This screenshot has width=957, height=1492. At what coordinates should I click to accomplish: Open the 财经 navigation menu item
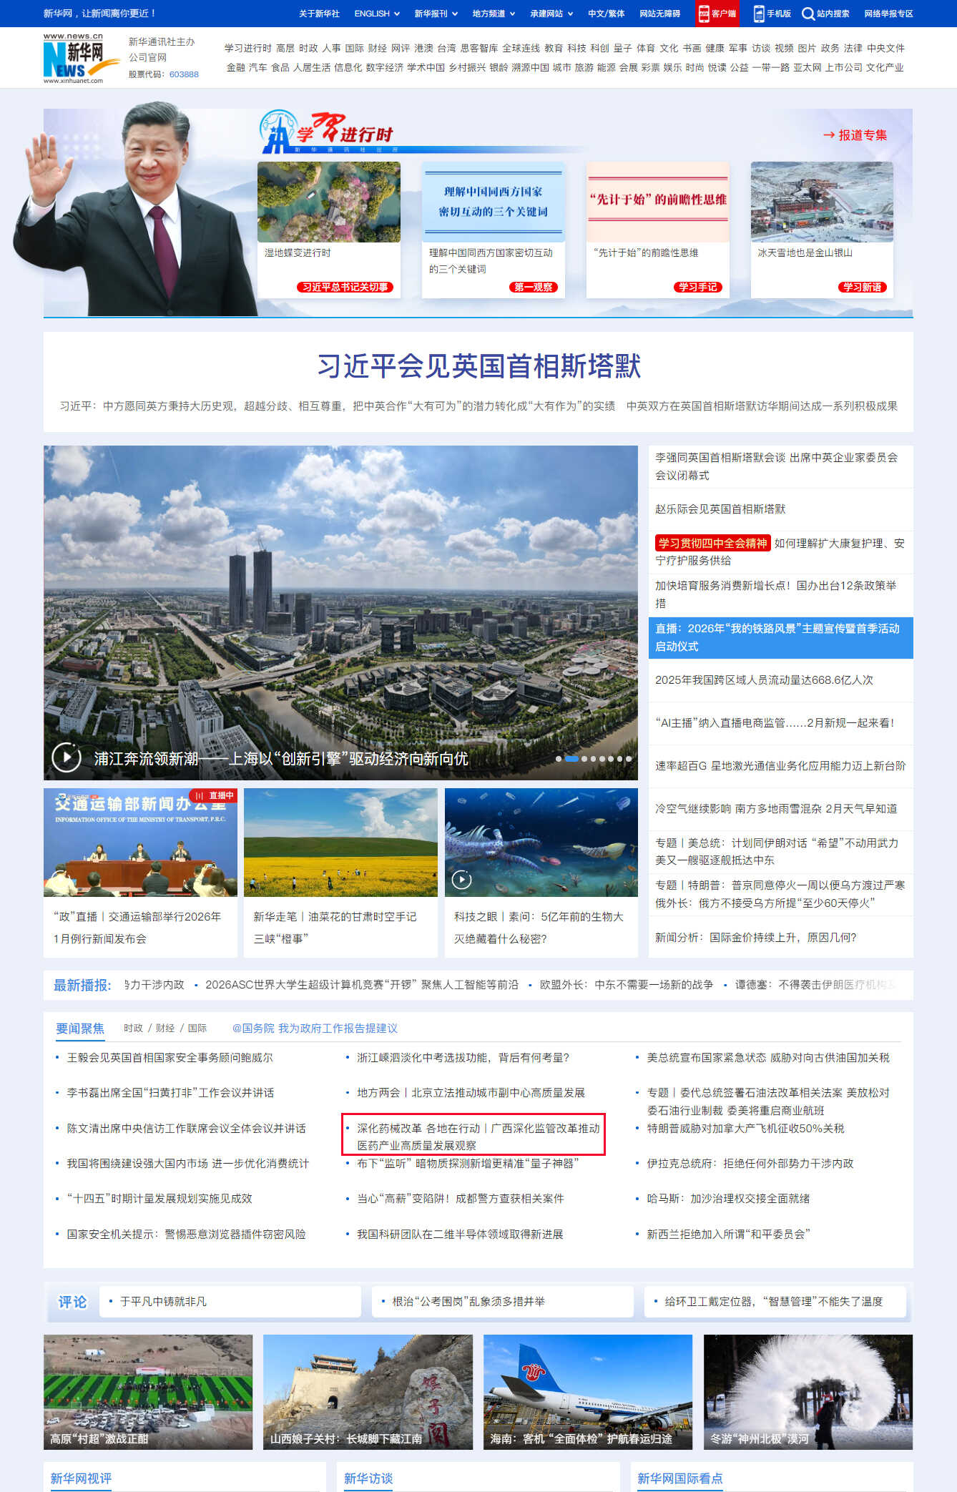tap(377, 48)
